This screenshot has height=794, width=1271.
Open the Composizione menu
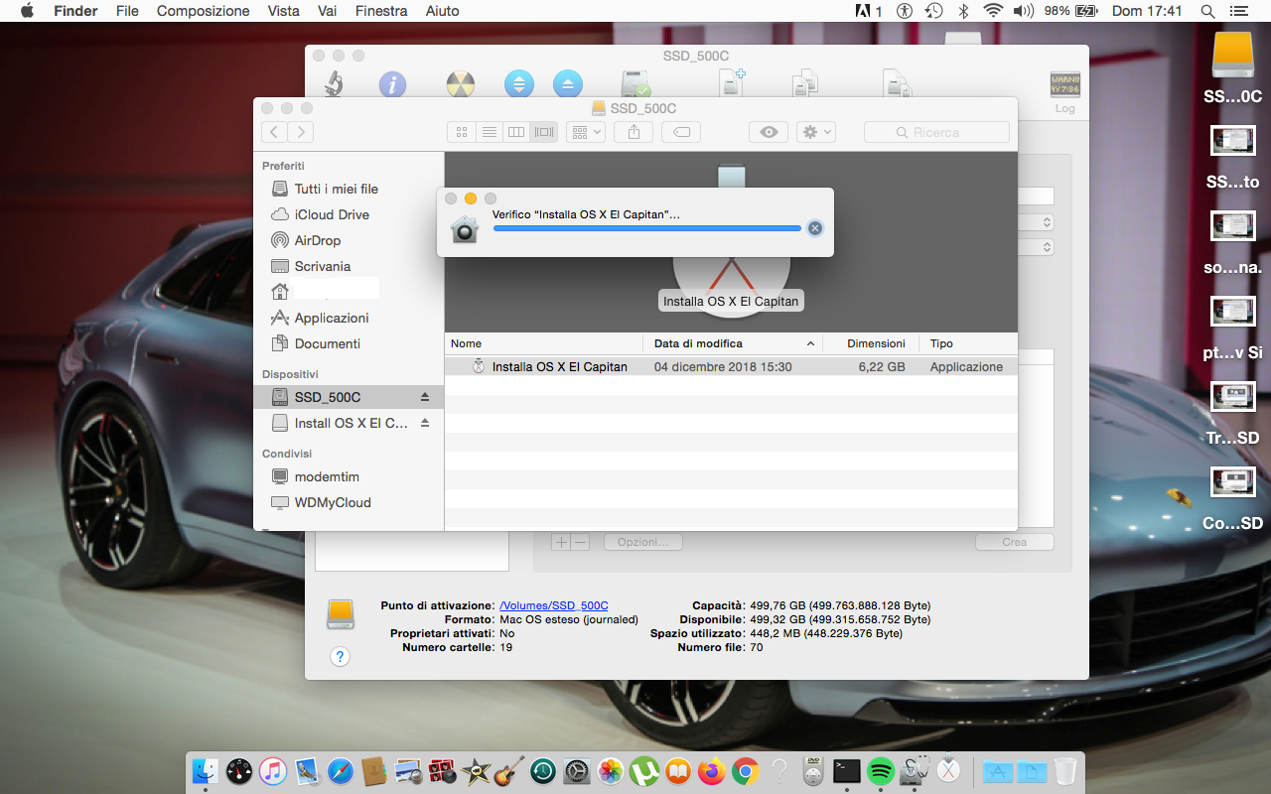(x=204, y=11)
